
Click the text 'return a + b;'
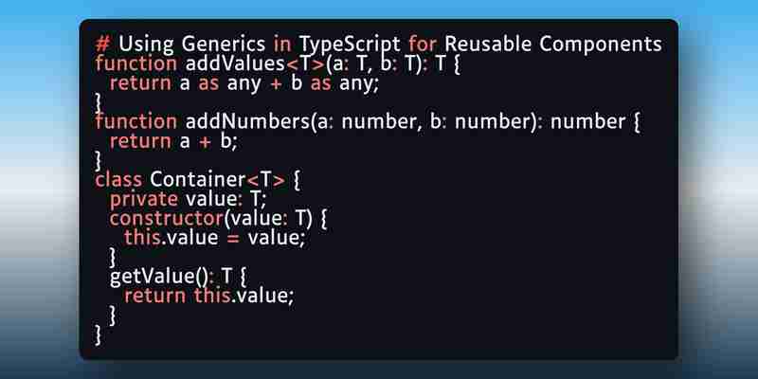point(173,141)
